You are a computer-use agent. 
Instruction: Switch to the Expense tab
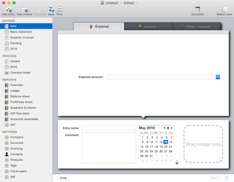point(99,27)
